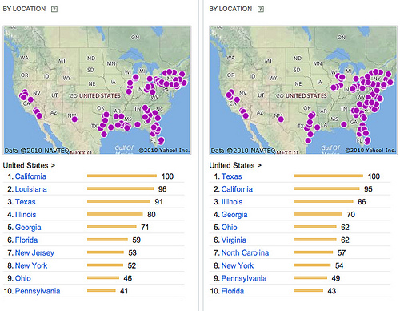Screen dimensions: 400x311
Task: Open Florida link ranked 6 in left list
Action: (26, 240)
